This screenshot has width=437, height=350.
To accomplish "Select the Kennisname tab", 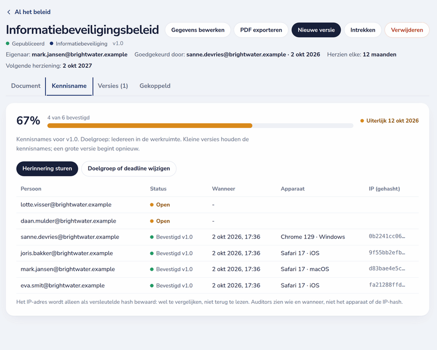I will (69, 86).
